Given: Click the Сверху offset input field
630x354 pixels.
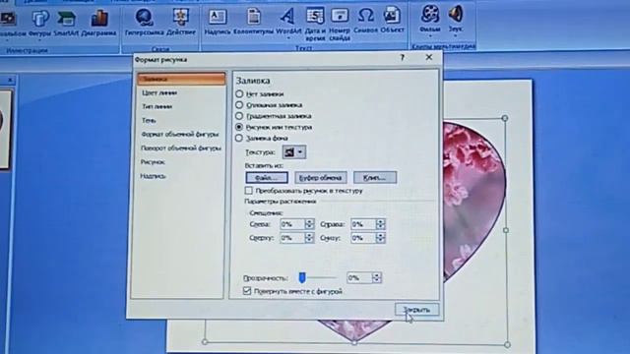Looking at the screenshot, I should click(292, 238).
